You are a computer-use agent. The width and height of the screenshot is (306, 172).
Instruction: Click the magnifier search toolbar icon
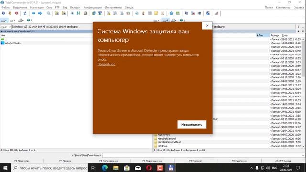pos(48,13)
